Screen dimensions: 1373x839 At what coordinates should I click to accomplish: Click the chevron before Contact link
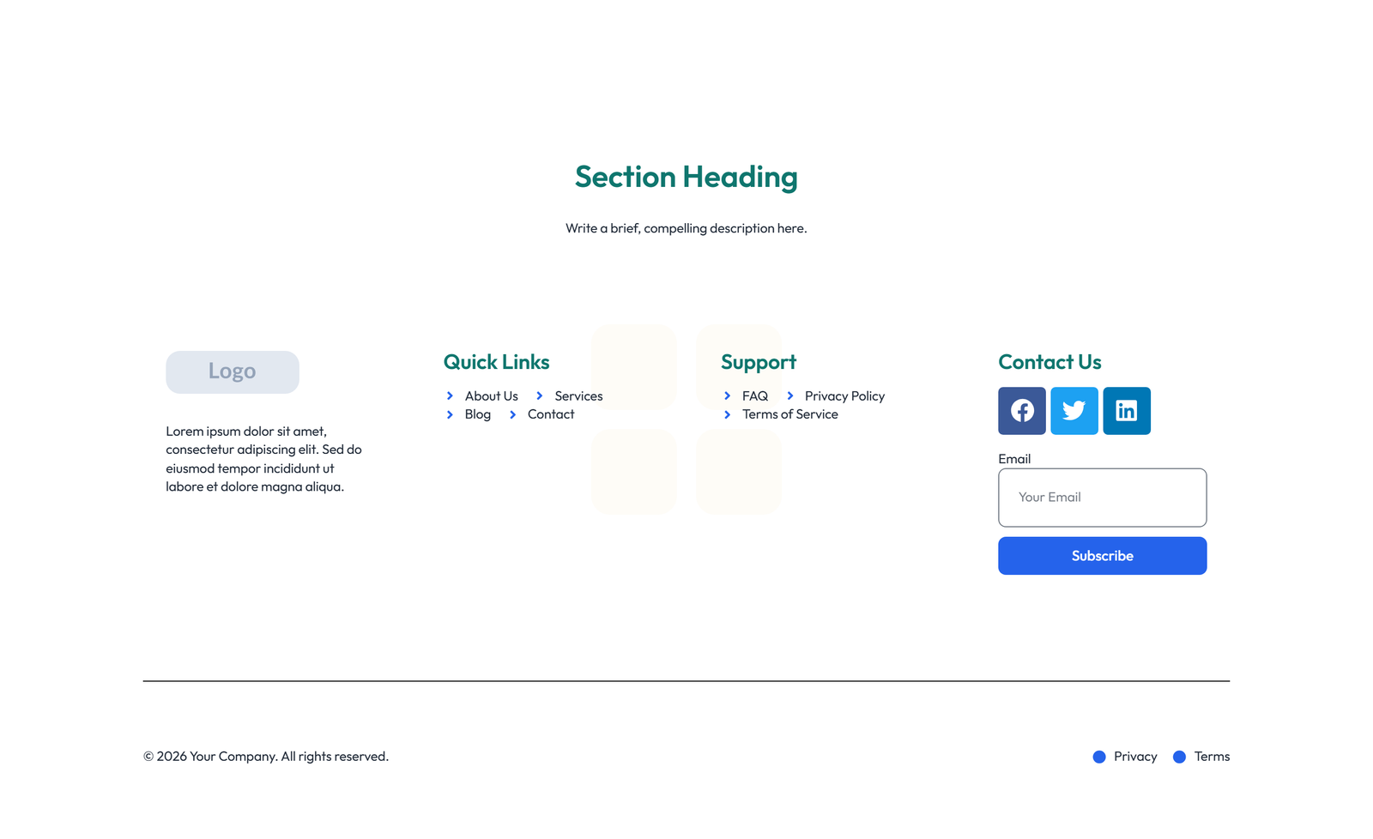pyautogui.click(x=512, y=414)
